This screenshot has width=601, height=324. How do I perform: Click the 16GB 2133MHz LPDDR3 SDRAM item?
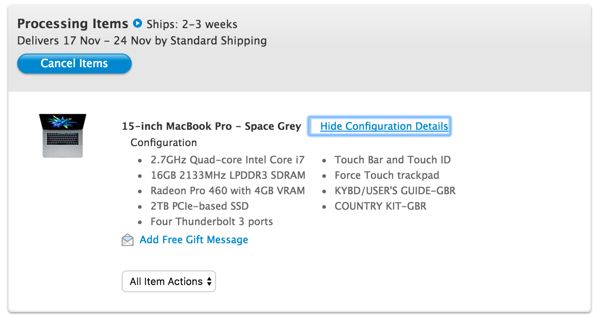[228, 175]
